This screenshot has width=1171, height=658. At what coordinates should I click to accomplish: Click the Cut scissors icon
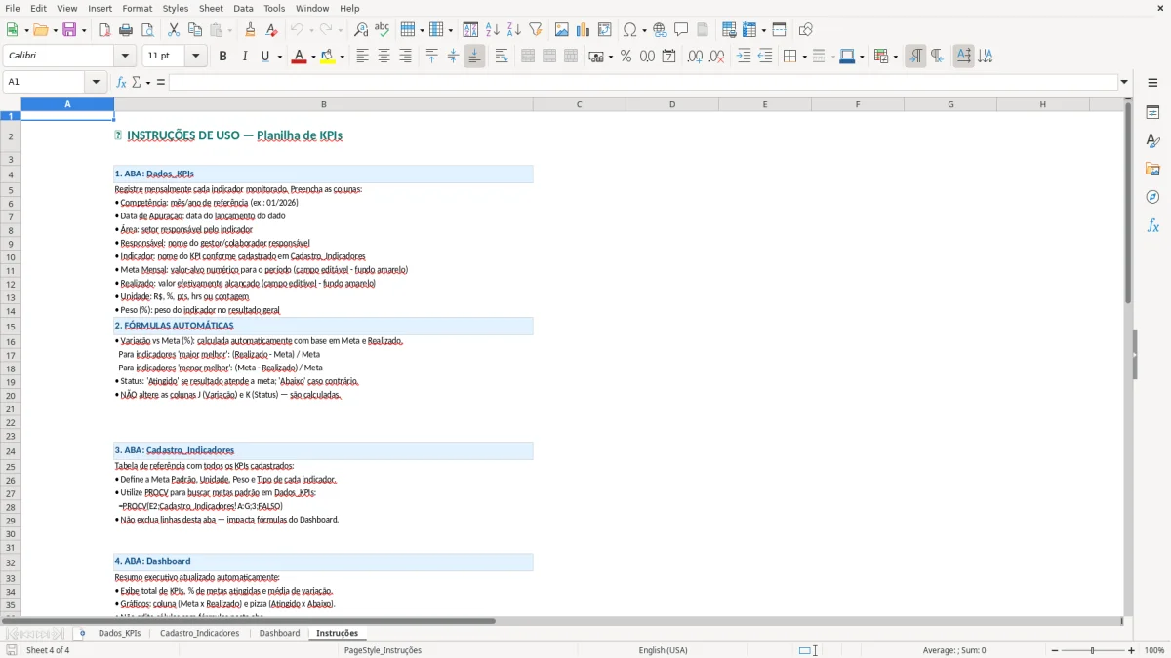click(174, 30)
